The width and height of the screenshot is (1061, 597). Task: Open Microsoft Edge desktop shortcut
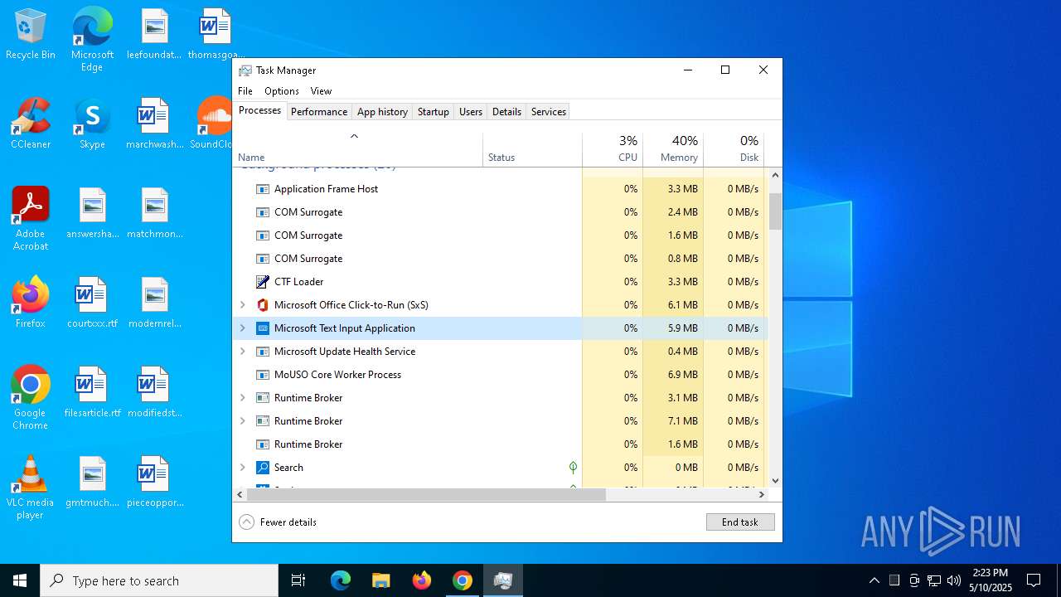point(92,40)
